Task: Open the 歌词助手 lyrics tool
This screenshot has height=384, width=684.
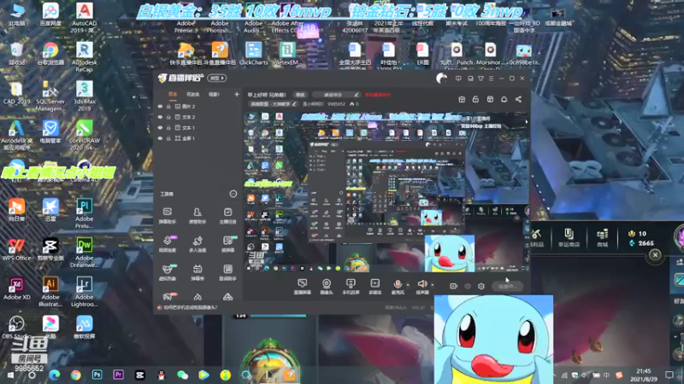Action: [x=227, y=271]
